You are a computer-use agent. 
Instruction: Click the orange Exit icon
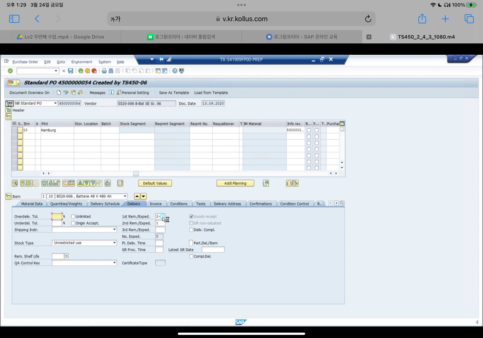[87, 71]
